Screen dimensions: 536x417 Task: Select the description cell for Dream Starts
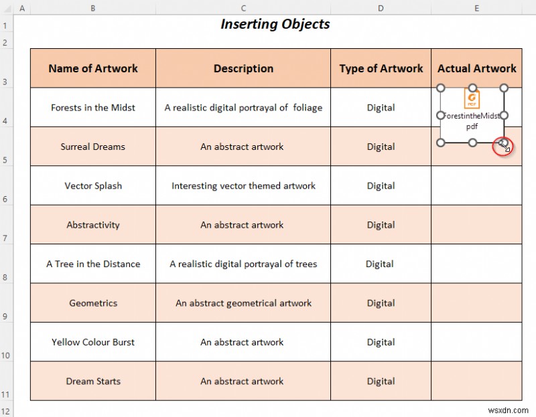(x=243, y=381)
